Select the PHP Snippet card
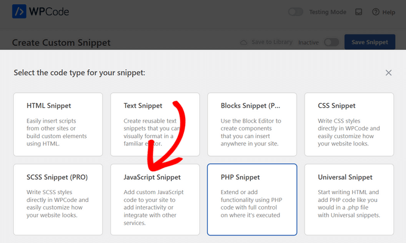 252,200
